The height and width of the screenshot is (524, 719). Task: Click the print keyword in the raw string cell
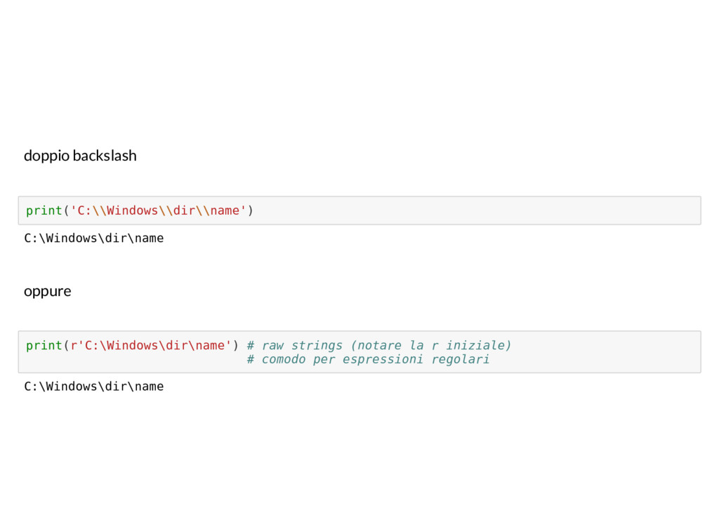point(44,345)
